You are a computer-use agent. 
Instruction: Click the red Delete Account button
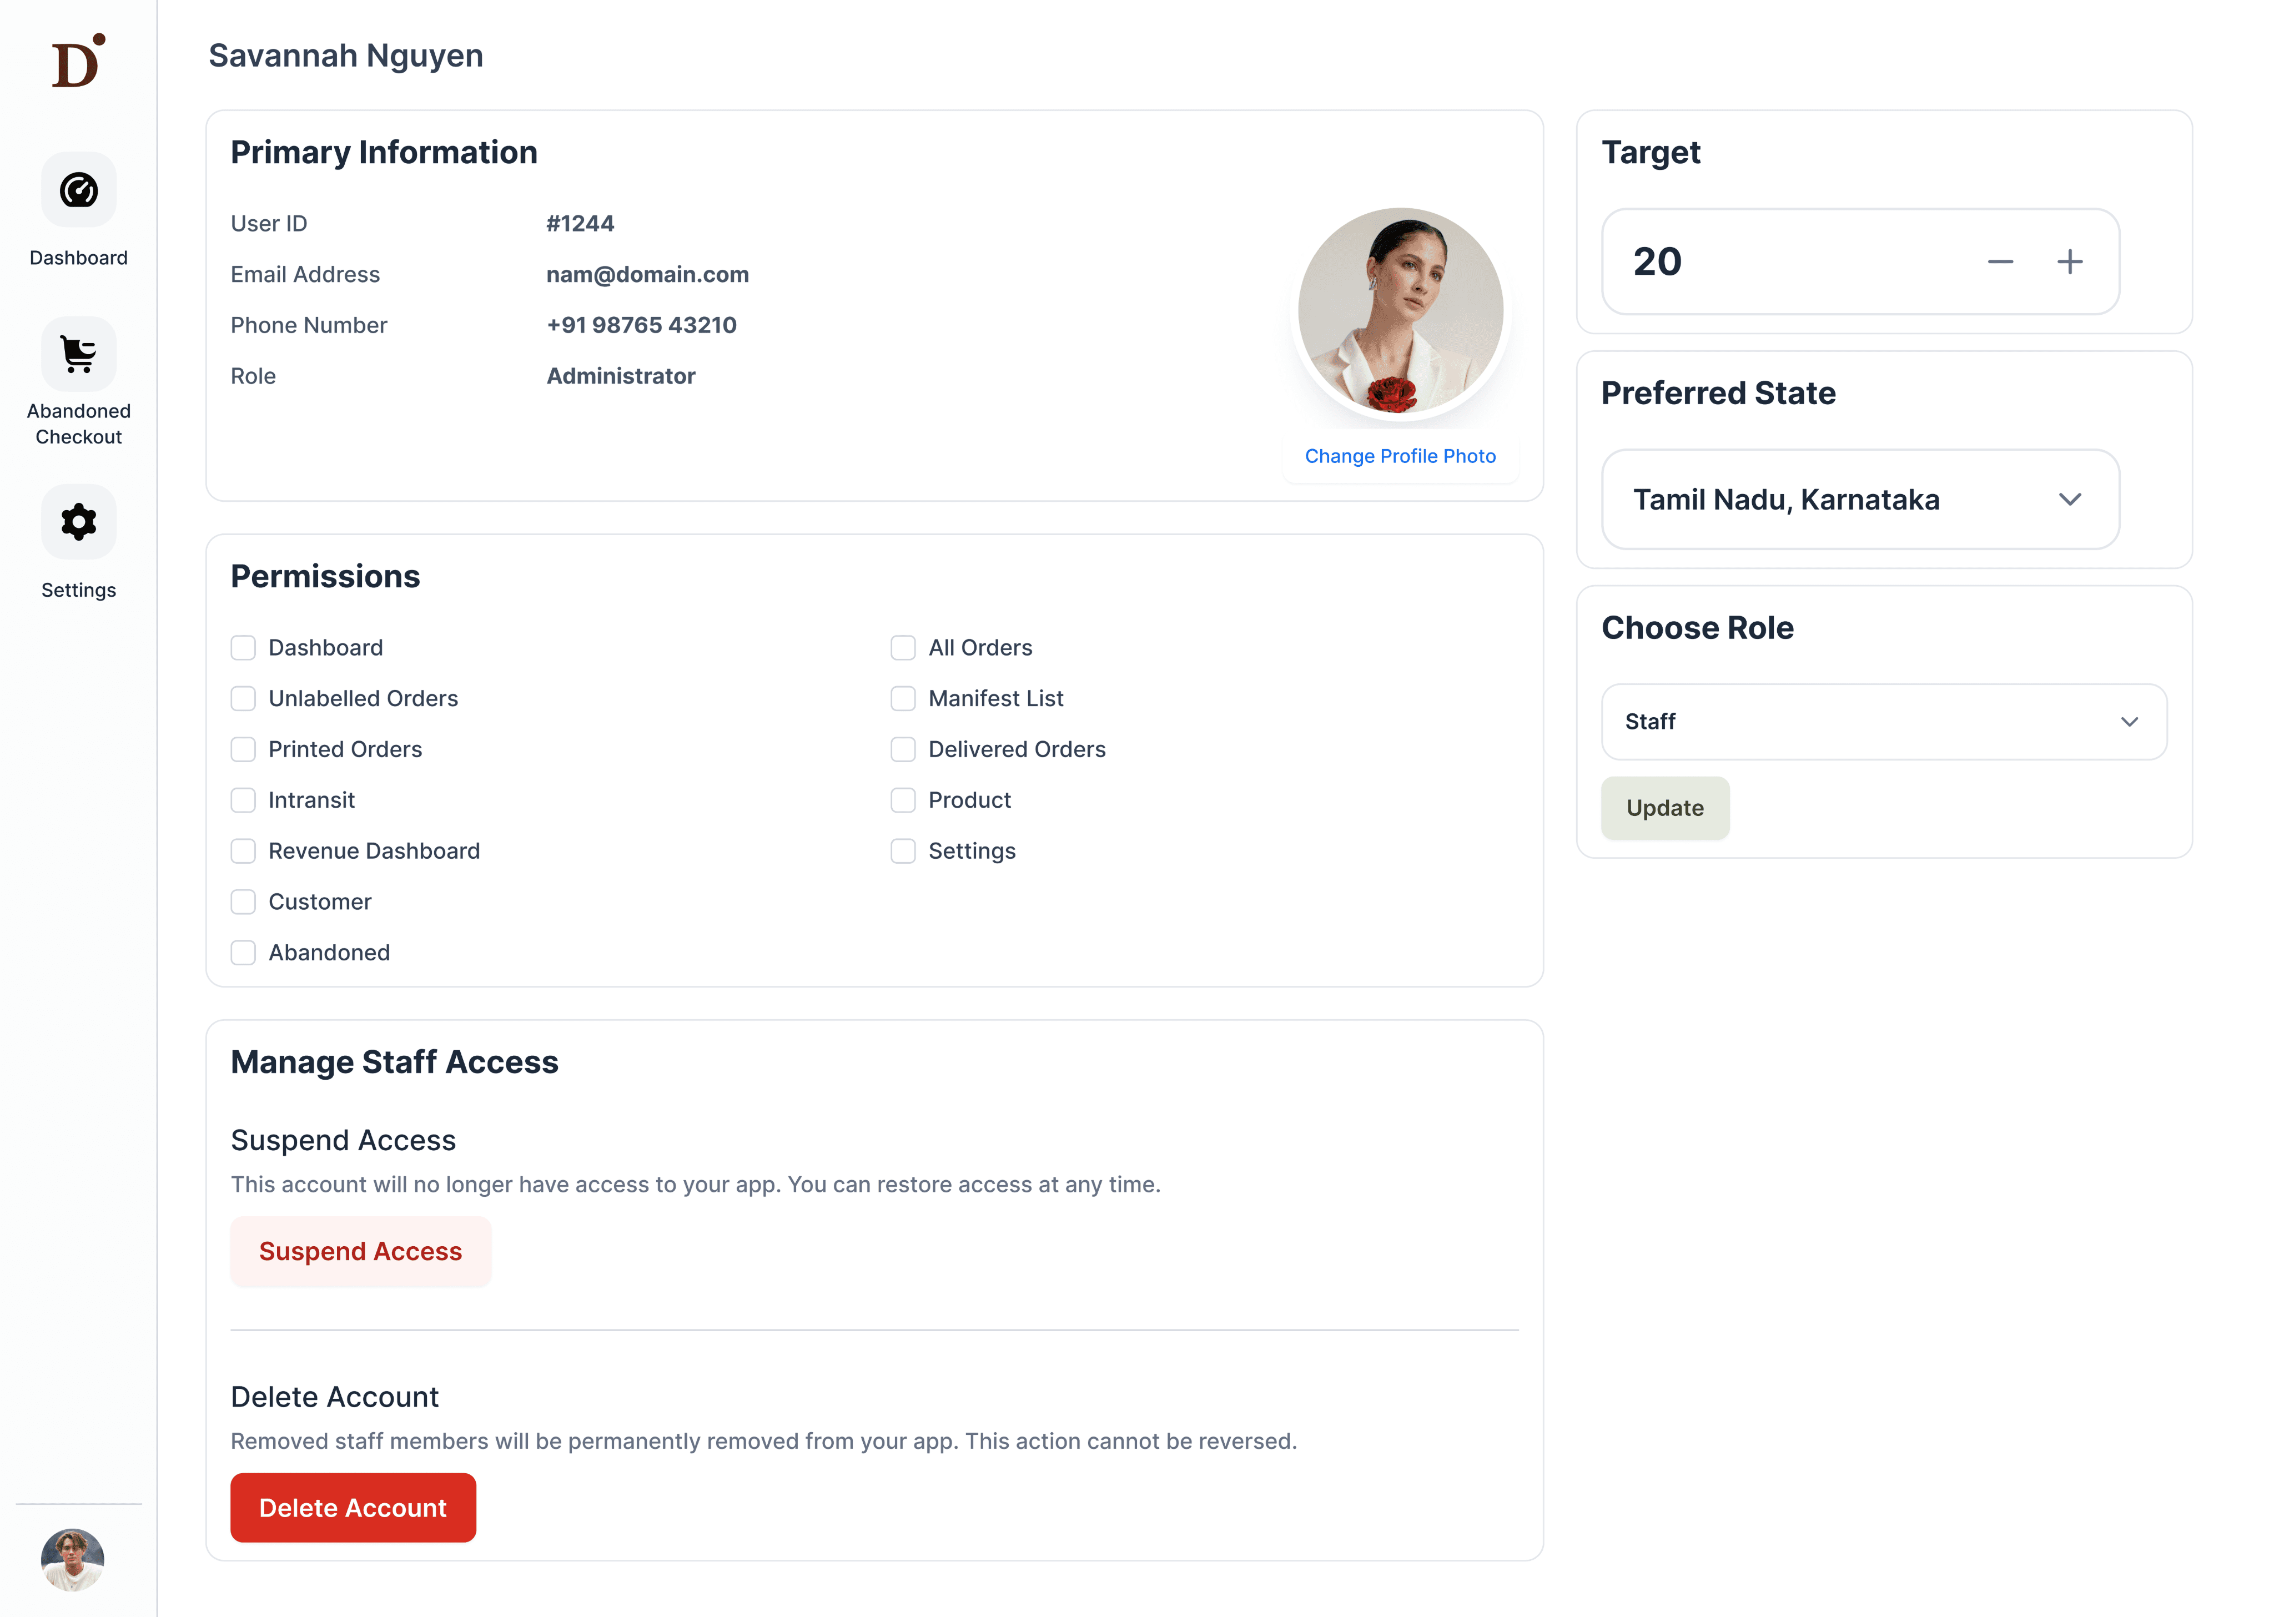353,1508
